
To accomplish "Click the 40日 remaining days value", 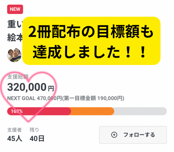I will (37, 139).
